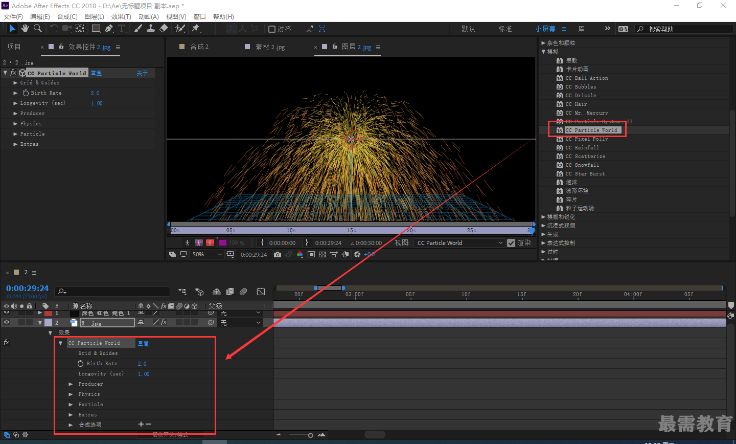Open the show channel RGB icon menu

point(300,254)
